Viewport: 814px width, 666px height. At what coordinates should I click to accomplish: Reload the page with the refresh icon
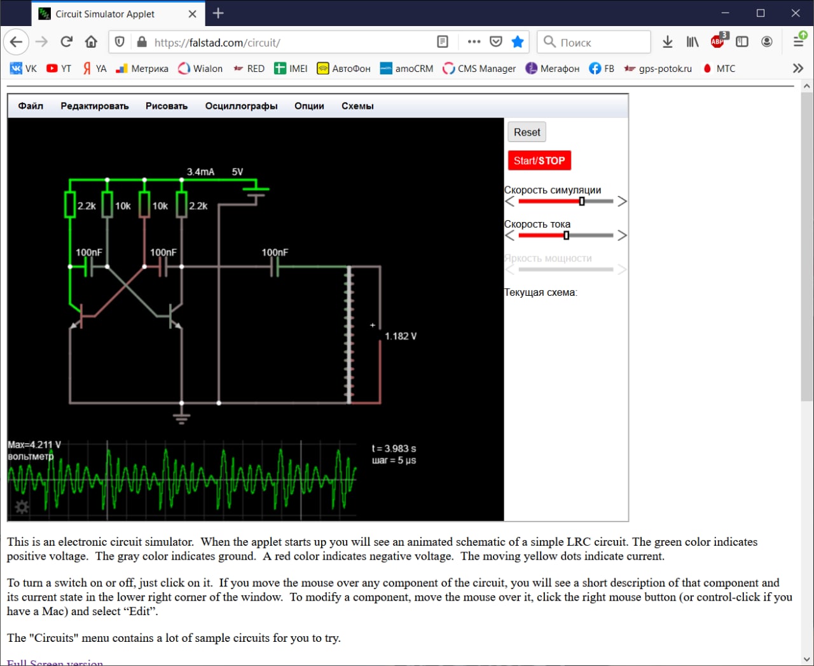click(x=66, y=42)
